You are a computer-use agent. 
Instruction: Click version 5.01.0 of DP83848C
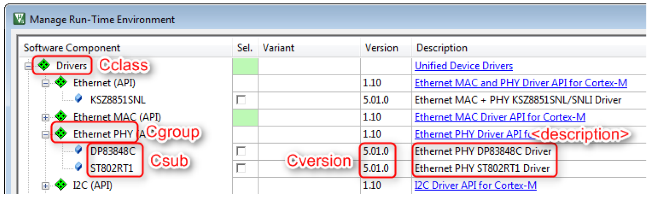[376, 151]
